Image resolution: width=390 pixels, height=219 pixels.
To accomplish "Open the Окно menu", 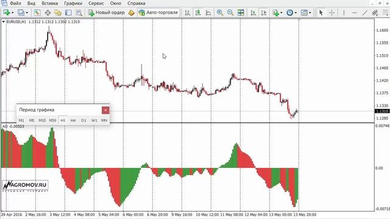I will coord(116,3).
